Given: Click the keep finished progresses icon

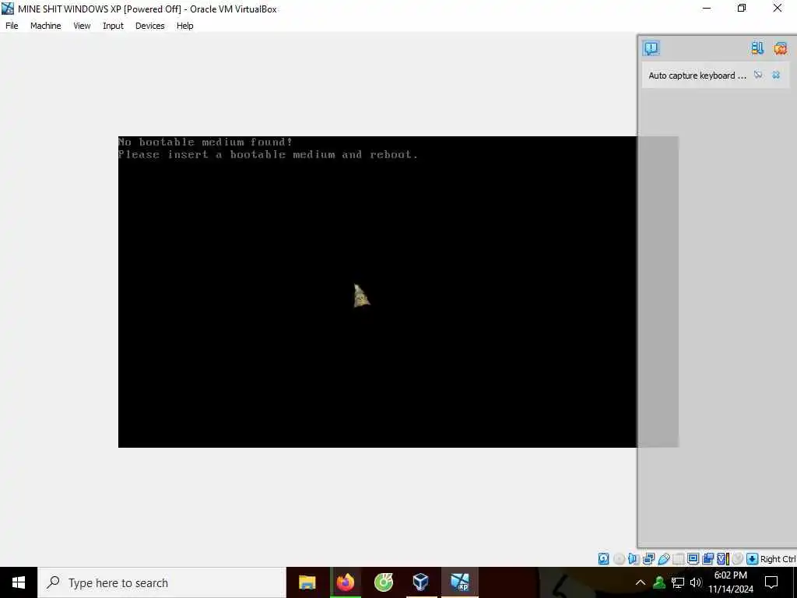Looking at the screenshot, I should click(757, 48).
